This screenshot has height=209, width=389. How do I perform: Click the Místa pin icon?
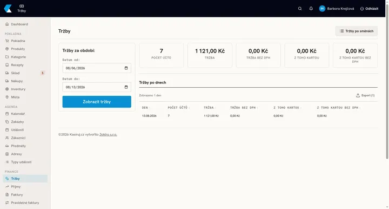pos(7,97)
